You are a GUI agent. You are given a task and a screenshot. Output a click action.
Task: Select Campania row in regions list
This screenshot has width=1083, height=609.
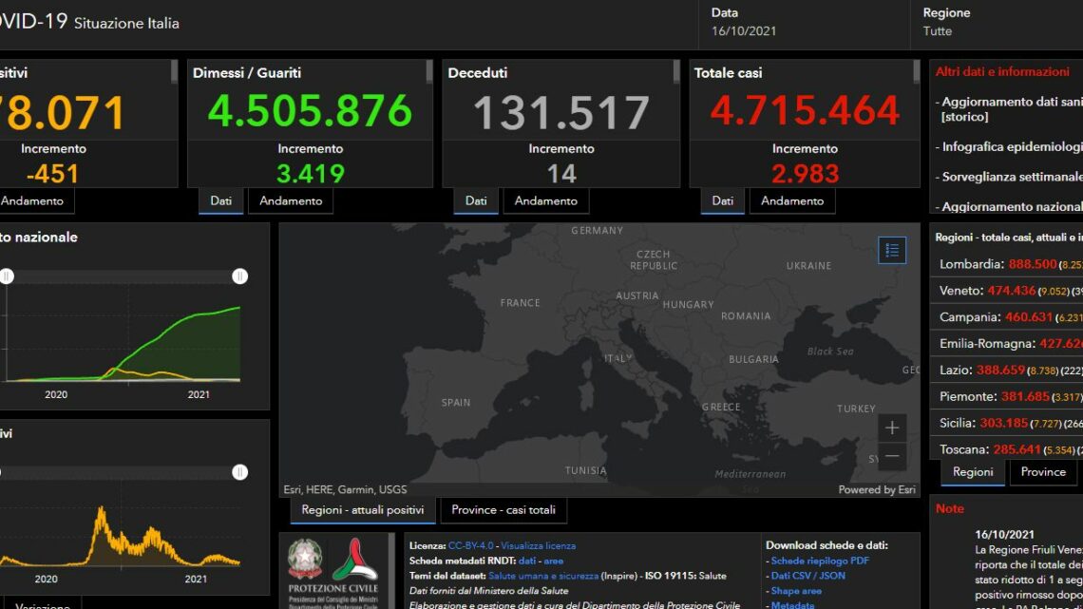tap(1006, 317)
